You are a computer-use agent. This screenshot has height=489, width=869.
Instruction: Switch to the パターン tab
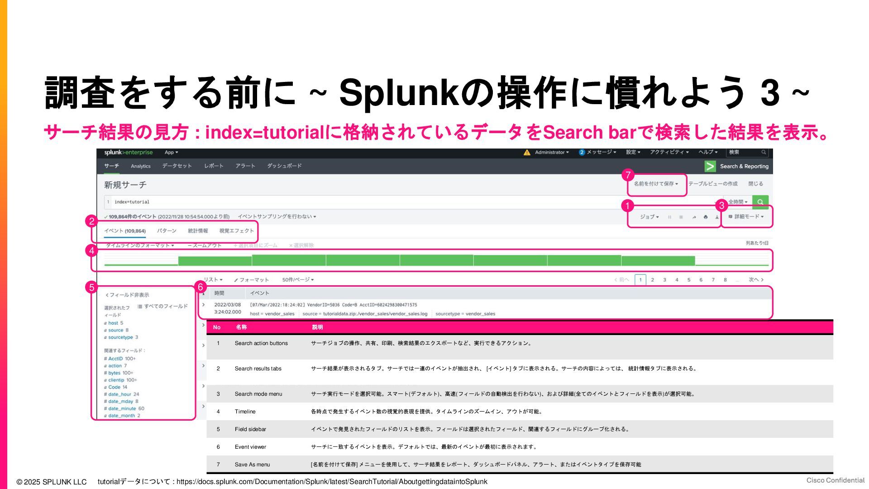click(167, 231)
